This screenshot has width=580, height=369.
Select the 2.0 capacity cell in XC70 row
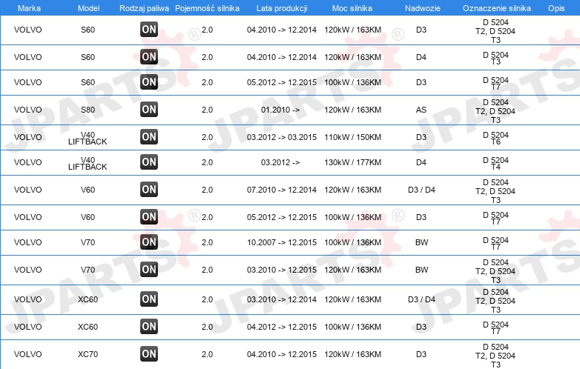pos(207,354)
